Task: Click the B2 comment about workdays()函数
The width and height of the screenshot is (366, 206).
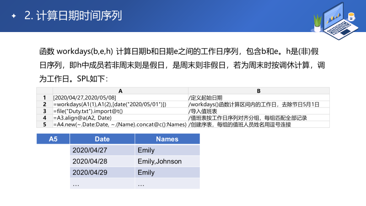Action: pos(254,104)
